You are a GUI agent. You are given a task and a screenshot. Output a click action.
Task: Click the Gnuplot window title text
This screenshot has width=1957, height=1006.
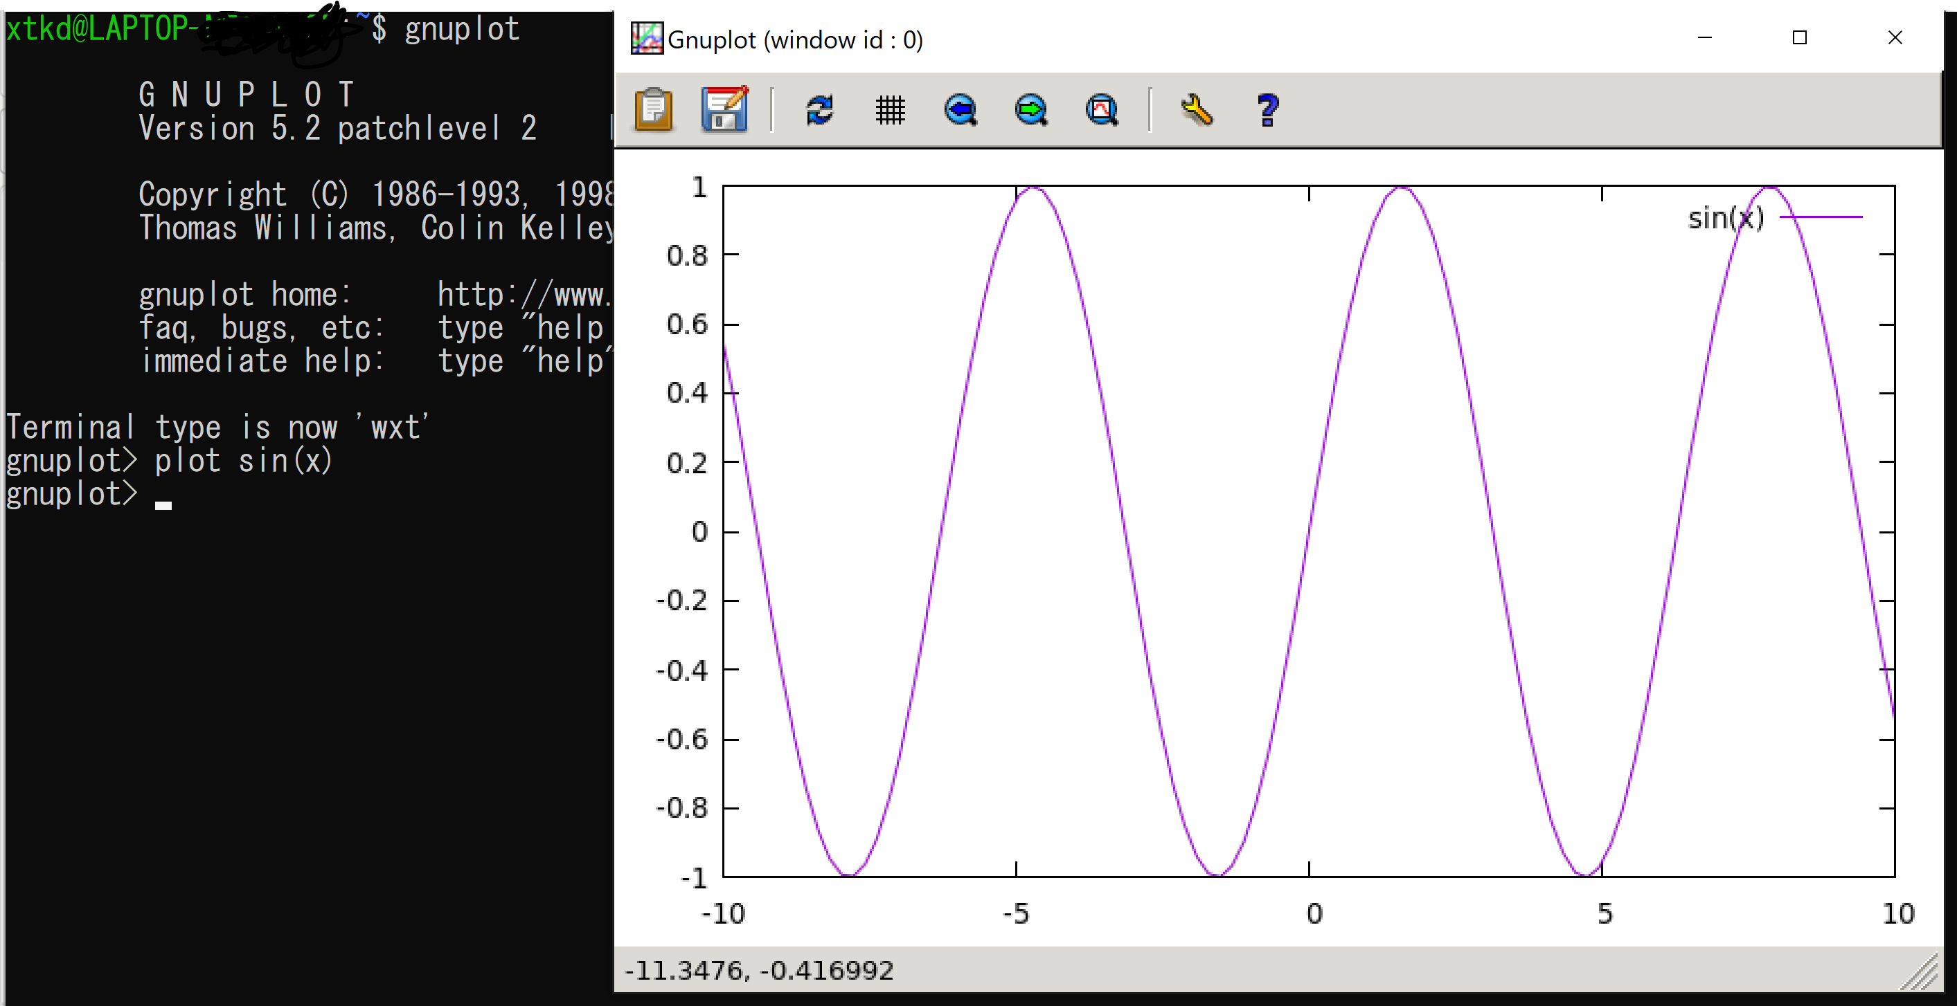tap(795, 39)
